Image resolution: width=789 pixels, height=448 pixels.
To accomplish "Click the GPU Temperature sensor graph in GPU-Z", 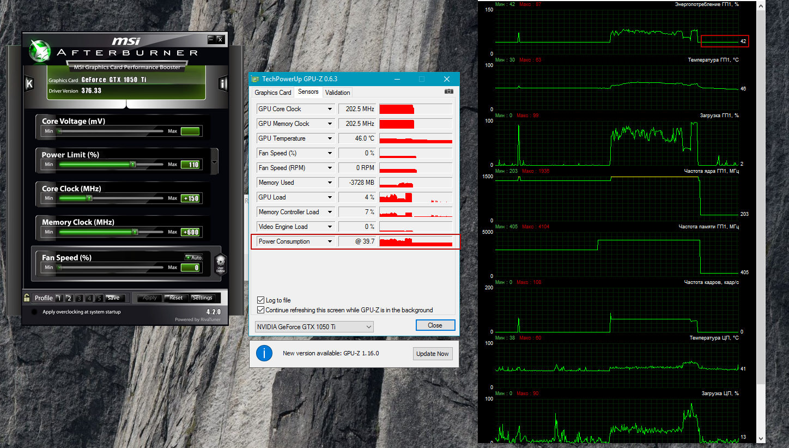I will pos(416,138).
